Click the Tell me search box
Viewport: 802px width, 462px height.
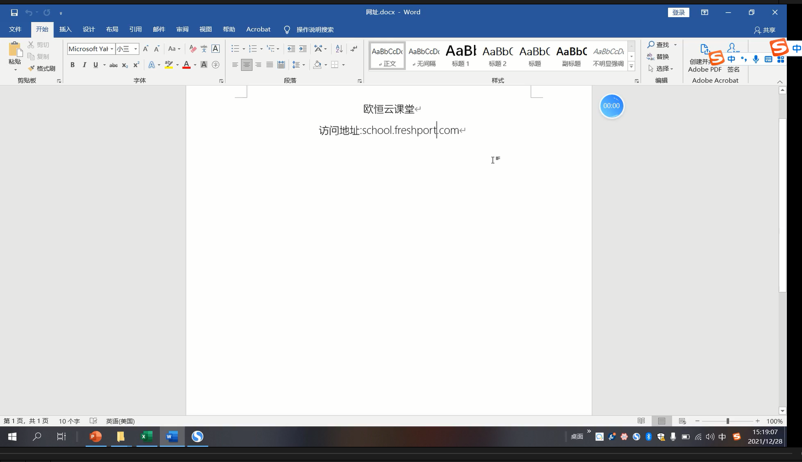[310, 29]
